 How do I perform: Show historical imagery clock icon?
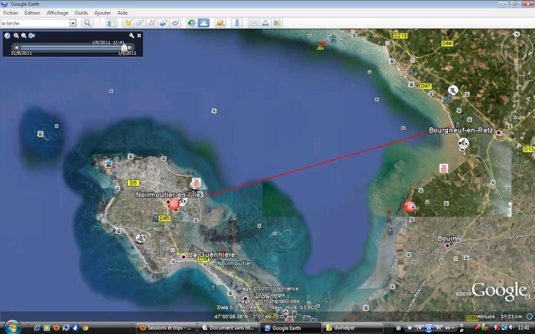point(192,23)
